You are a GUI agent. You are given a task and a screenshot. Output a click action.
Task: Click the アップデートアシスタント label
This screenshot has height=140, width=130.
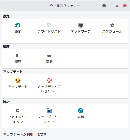(x=49, y=89)
